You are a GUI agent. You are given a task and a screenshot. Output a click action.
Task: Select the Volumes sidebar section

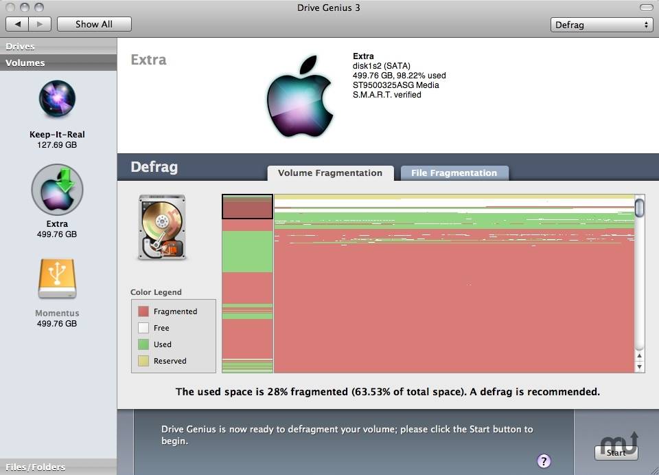(58, 63)
